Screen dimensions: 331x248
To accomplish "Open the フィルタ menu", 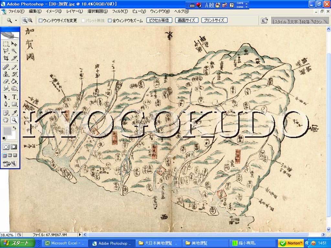I will 120,11.
